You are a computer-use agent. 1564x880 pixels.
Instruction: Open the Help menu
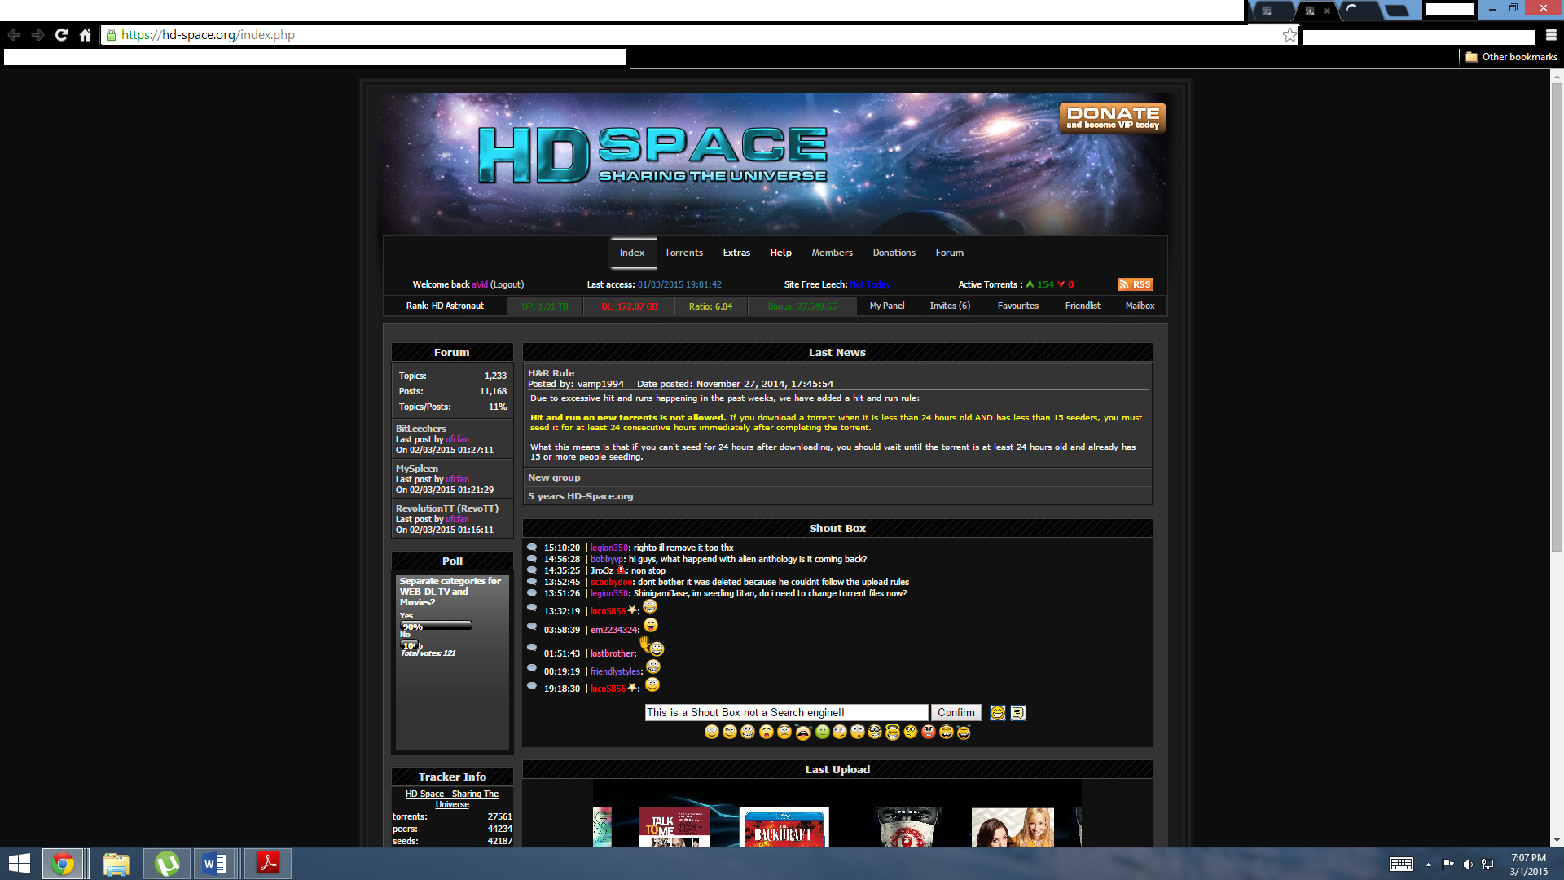(x=781, y=253)
